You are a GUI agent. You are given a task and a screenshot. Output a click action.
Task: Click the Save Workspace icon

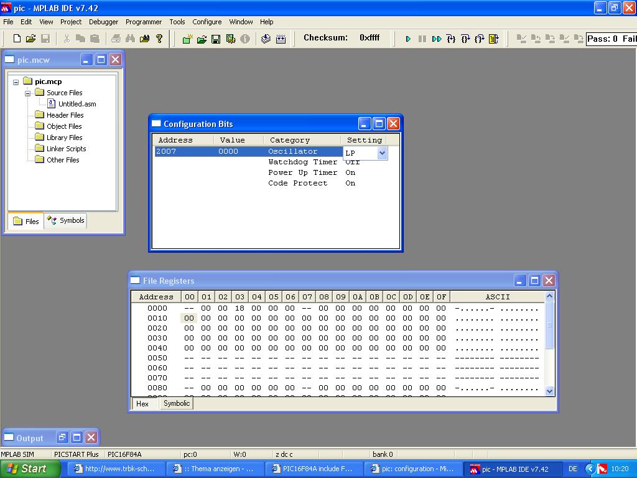[216, 39]
